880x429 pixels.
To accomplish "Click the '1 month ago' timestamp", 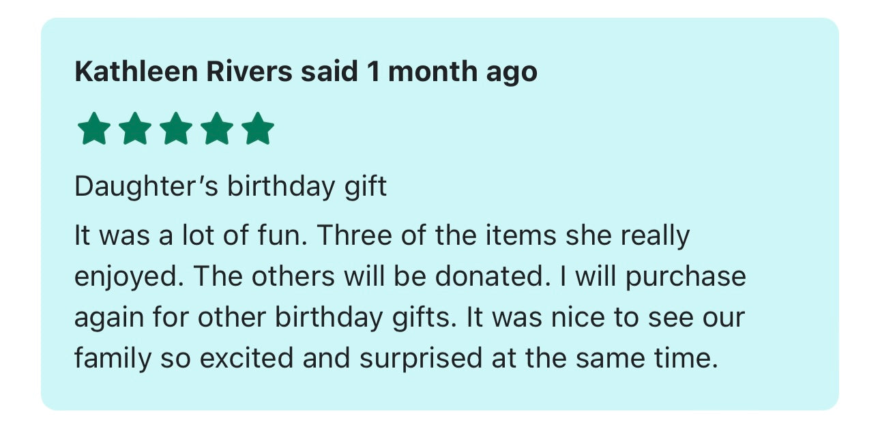I will click(452, 72).
